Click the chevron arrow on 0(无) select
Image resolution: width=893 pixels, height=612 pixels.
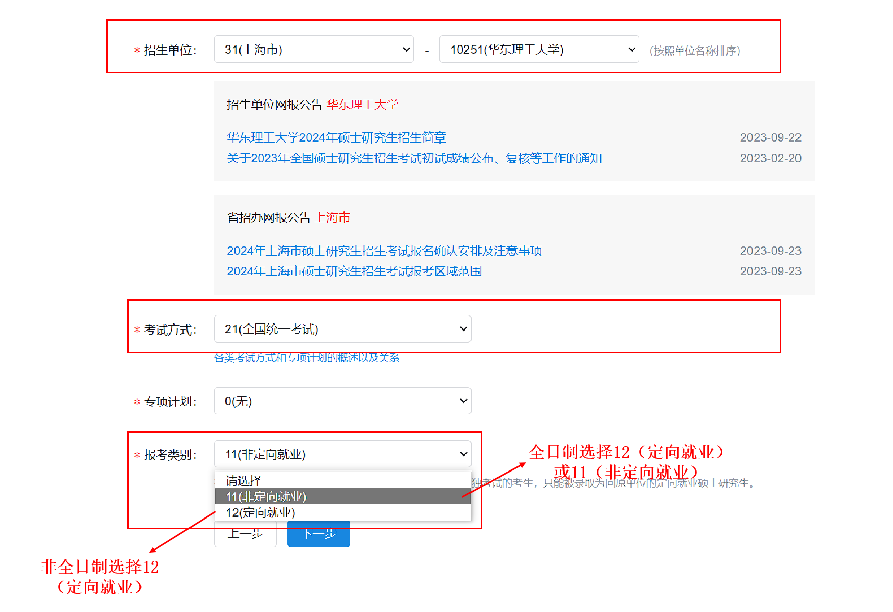point(463,401)
